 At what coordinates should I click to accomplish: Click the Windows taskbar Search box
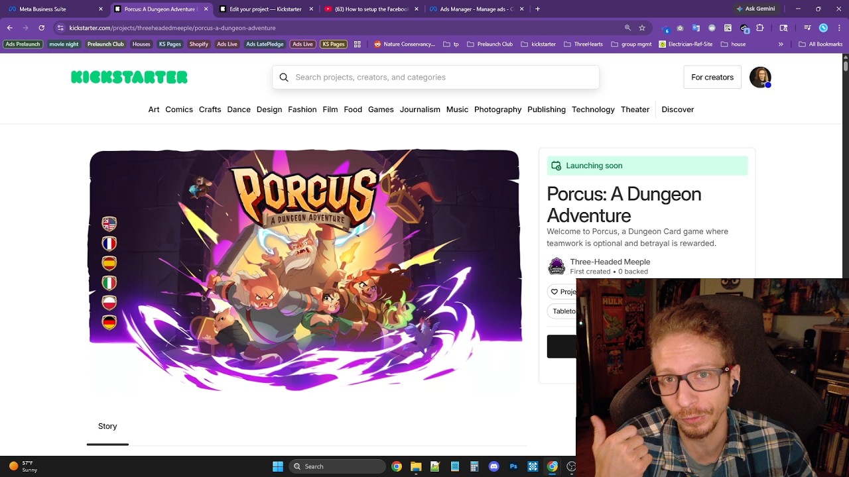[x=338, y=466]
